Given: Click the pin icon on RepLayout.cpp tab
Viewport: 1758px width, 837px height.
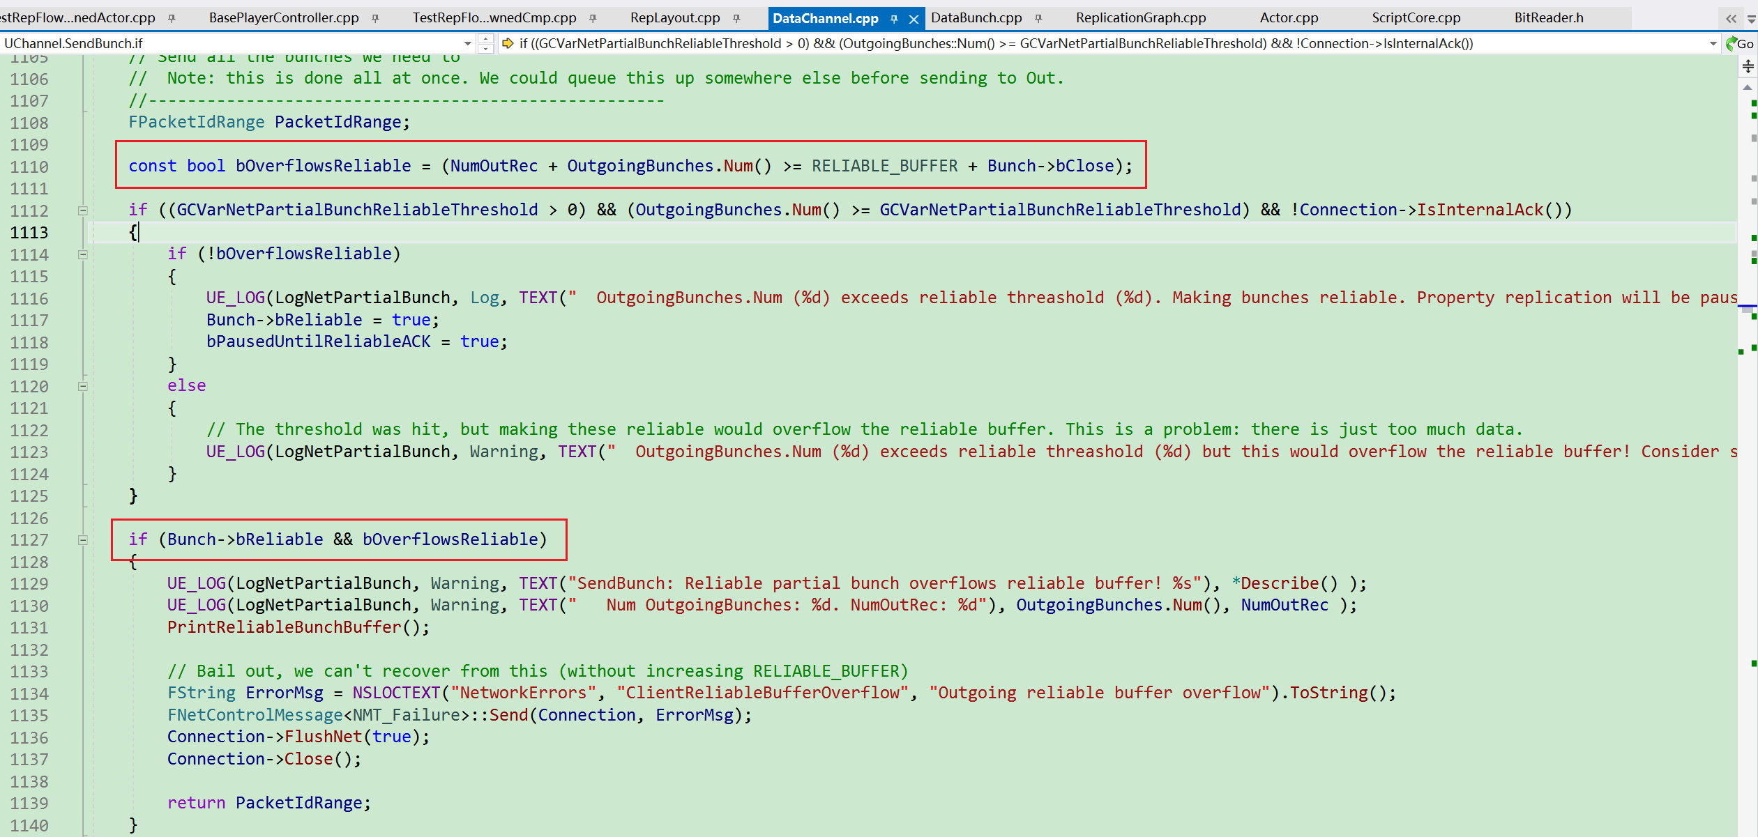Looking at the screenshot, I should point(736,19).
